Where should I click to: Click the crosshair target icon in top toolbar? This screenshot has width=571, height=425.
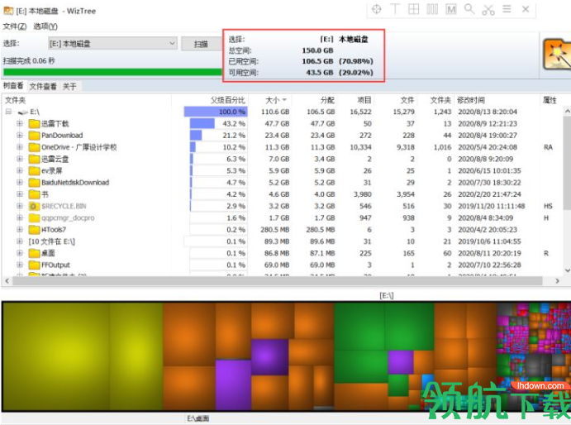pyautogui.click(x=377, y=9)
